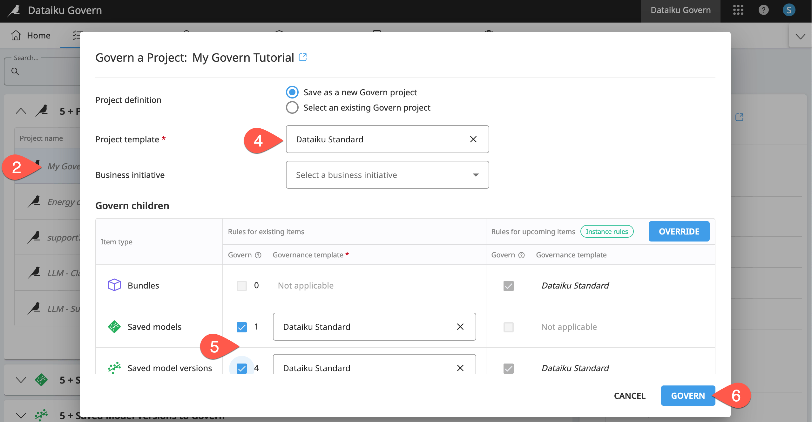Click help icon beside upcoming items Govern
This screenshot has width=812, height=422.
[x=521, y=255]
